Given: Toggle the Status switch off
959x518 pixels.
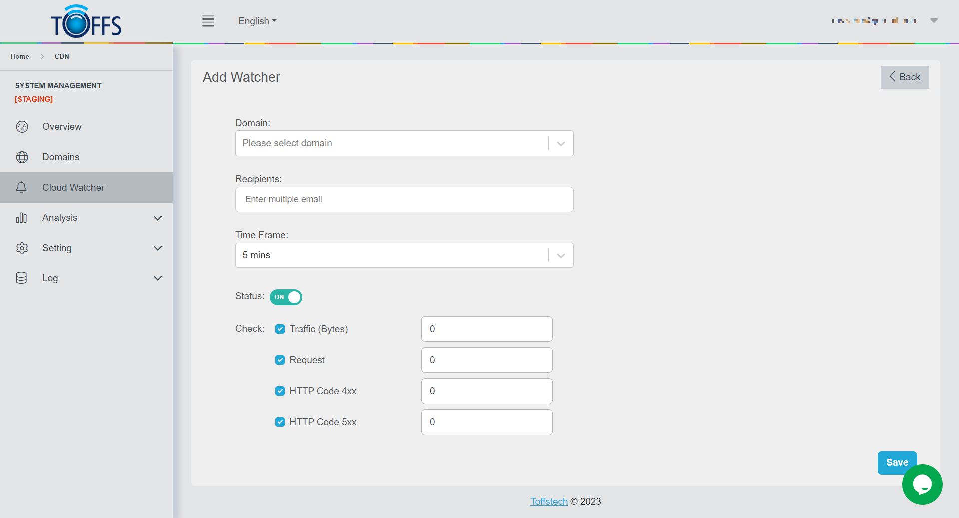Looking at the screenshot, I should click(286, 297).
